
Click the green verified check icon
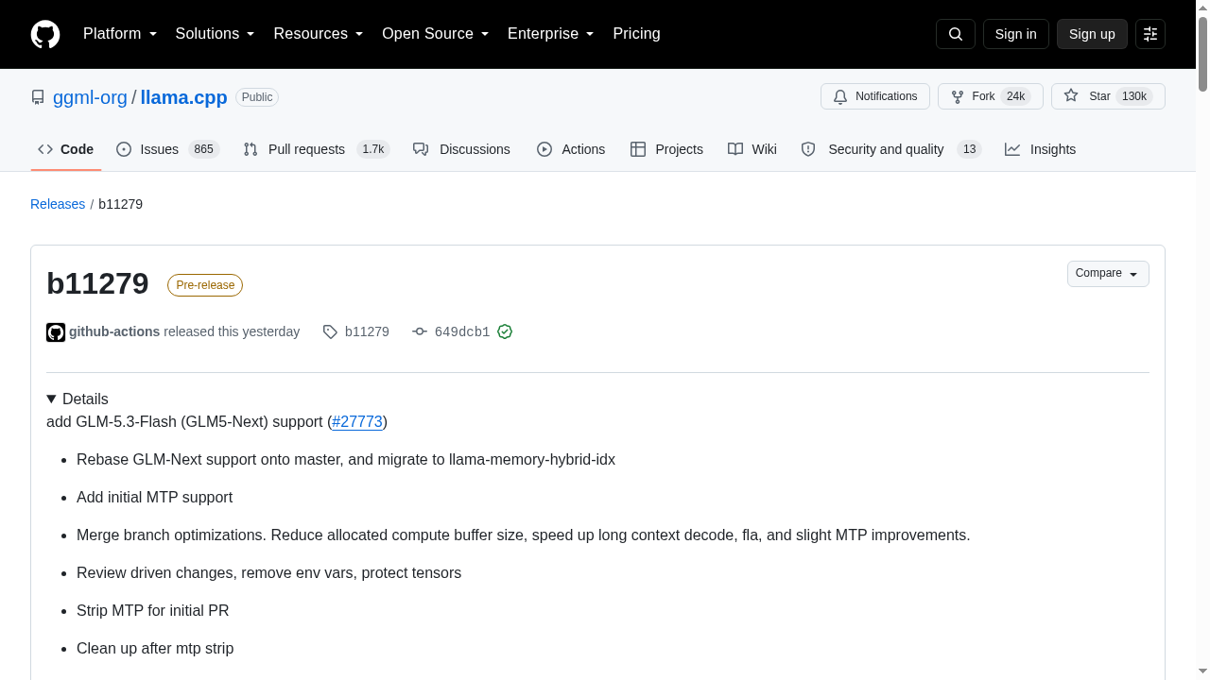tap(505, 331)
